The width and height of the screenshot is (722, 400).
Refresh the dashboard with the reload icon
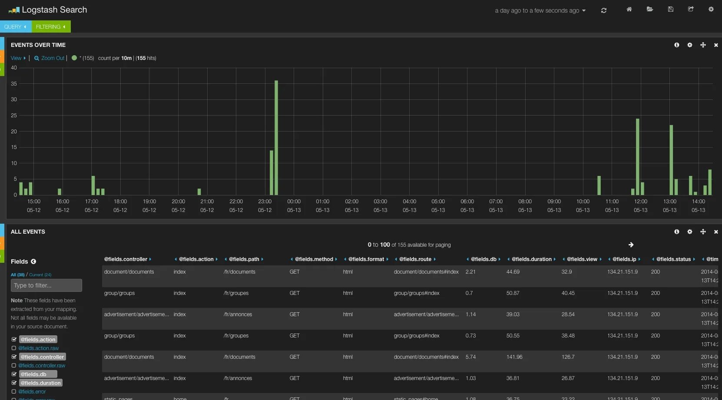point(603,10)
